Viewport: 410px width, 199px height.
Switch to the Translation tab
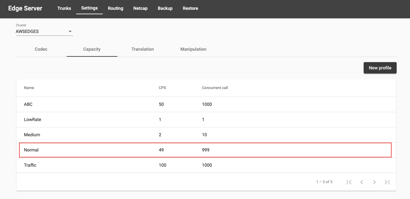click(143, 49)
